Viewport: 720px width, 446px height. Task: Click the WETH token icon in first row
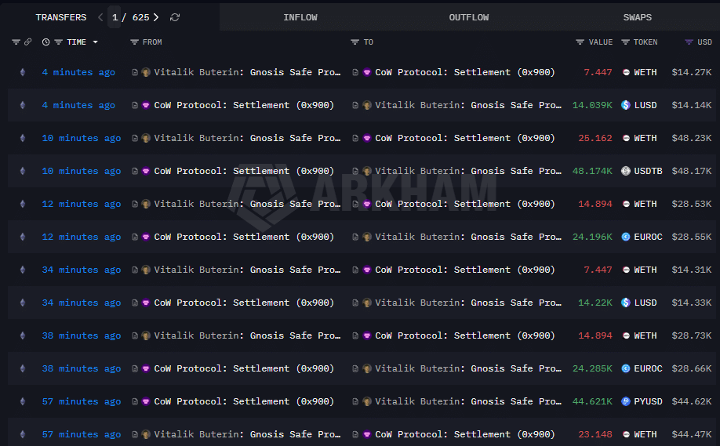[626, 72]
